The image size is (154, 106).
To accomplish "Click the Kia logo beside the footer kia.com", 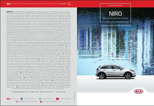I will click(8, 99).
